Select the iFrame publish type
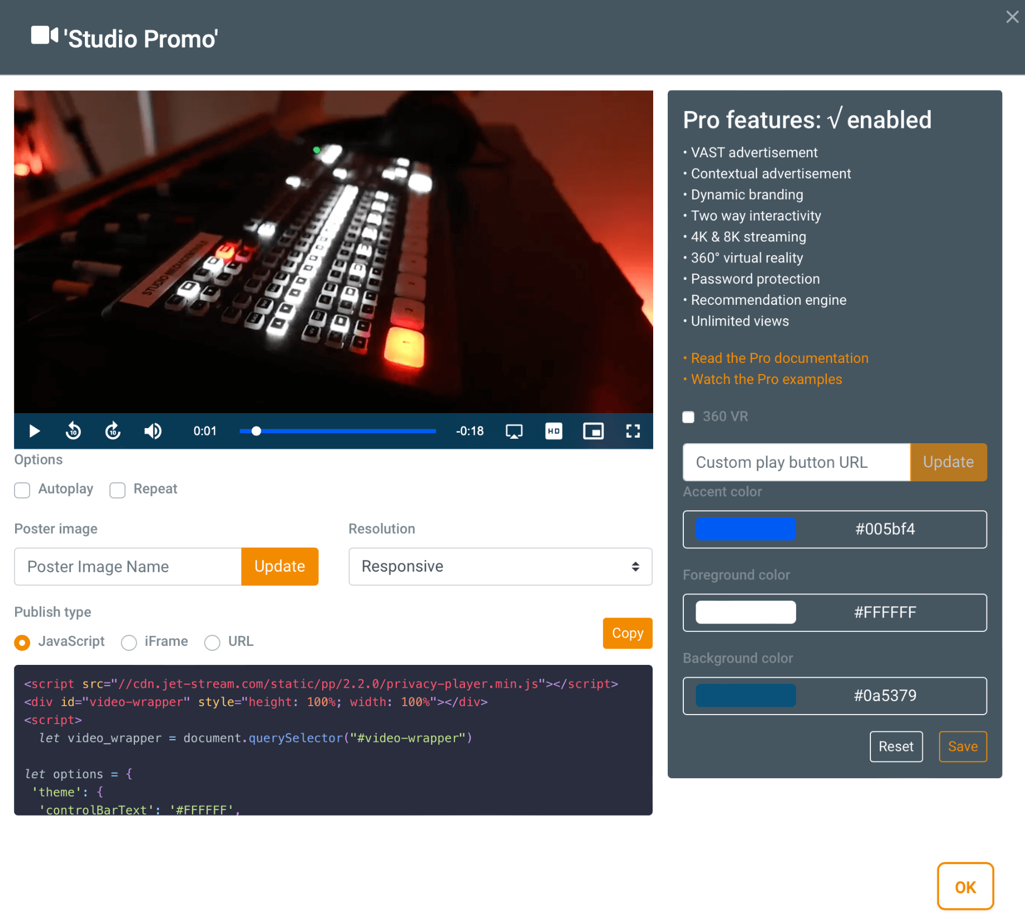This screenshot has height=920, width=1025. pos(129,643)
